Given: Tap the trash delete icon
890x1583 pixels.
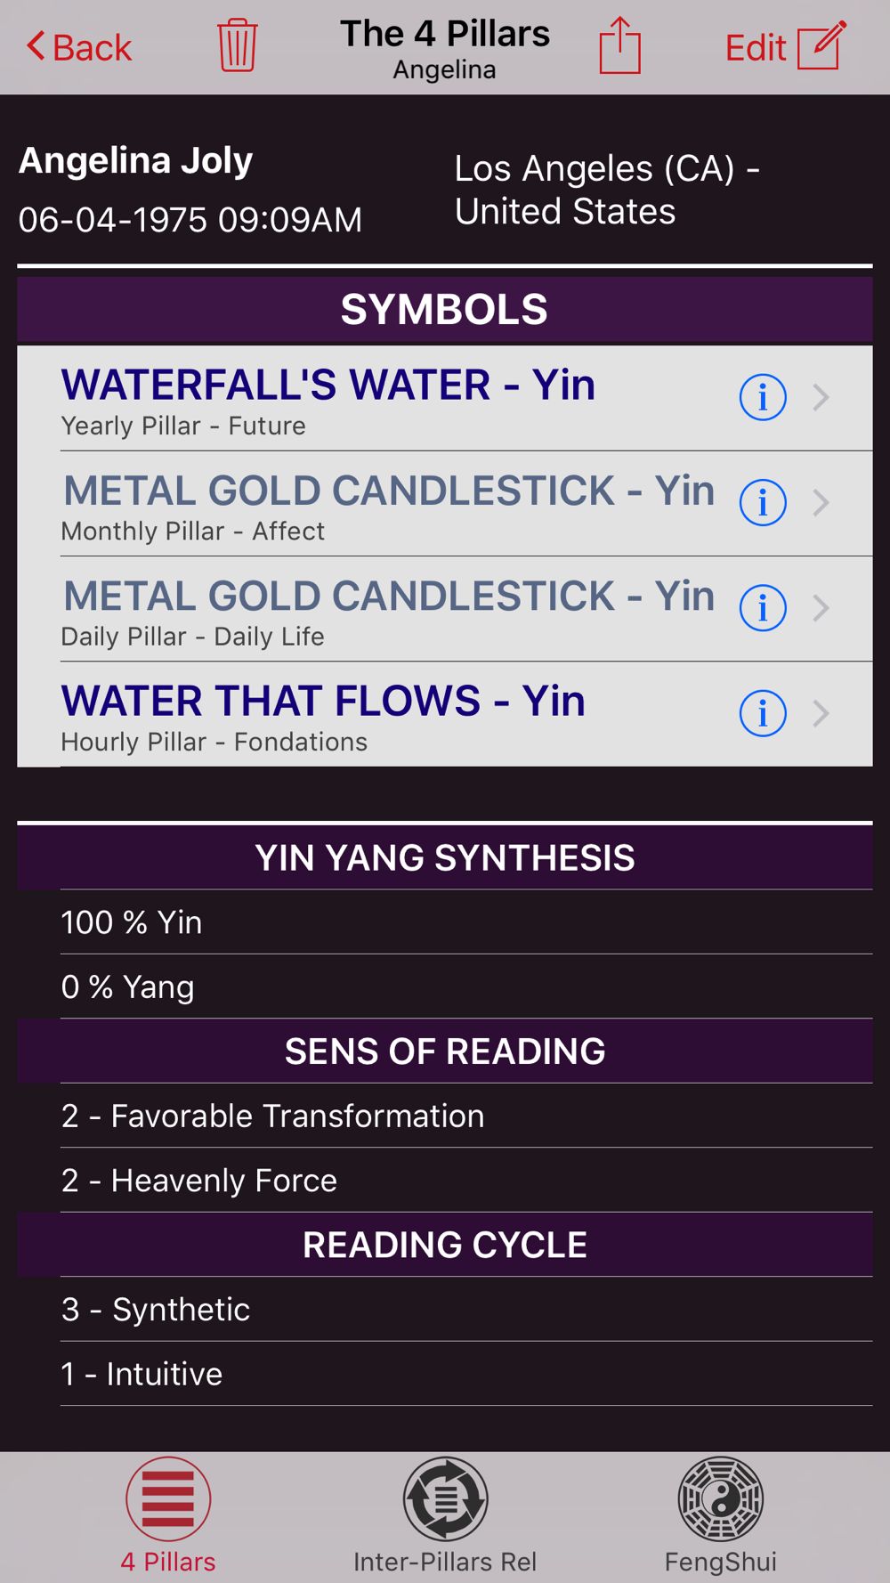Looking at the screenshot, I should pyautogui.click(x=237, y=46).
